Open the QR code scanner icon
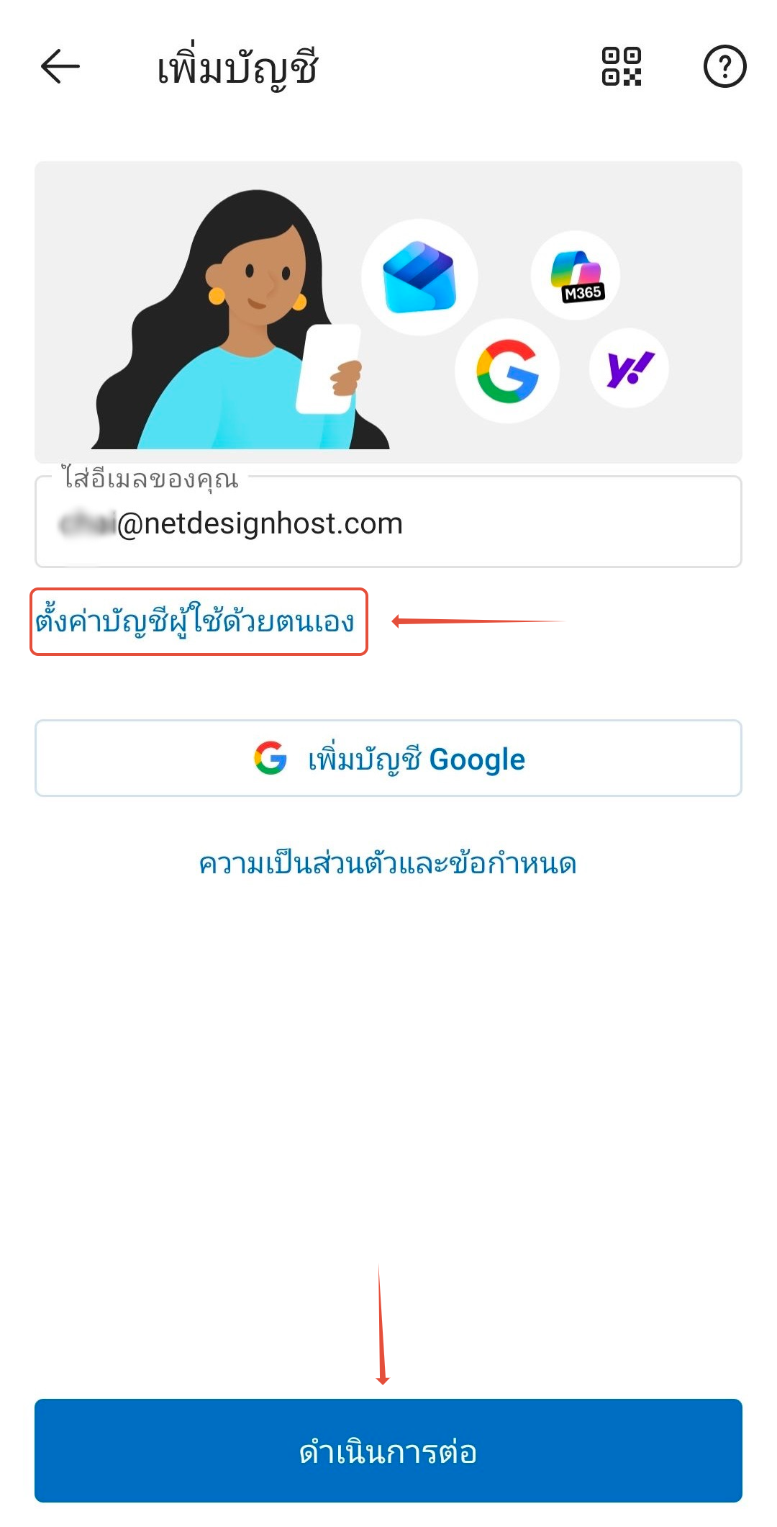 click(622, 67)
